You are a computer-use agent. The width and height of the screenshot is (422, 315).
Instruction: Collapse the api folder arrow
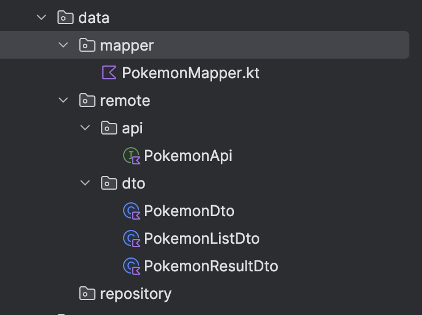click(85, 128)
